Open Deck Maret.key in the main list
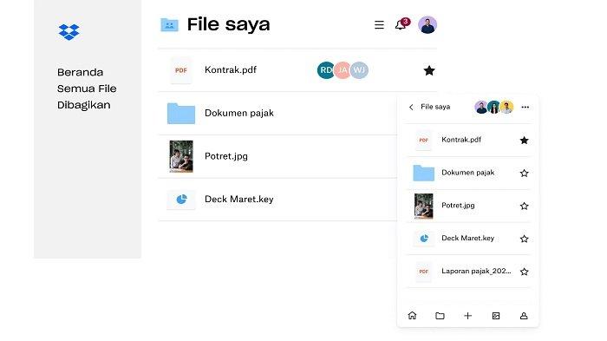This screenshot has height=341, width=607. click(238, 200)
